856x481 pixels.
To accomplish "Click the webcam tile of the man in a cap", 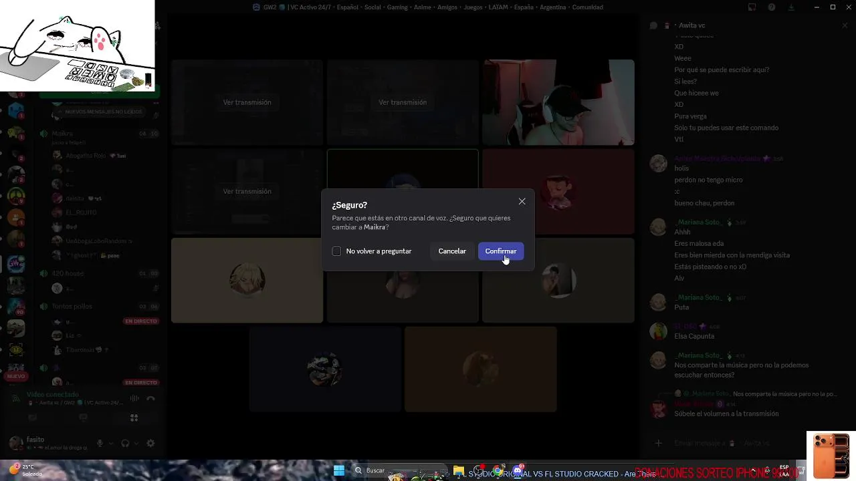I will coord(558,102).
